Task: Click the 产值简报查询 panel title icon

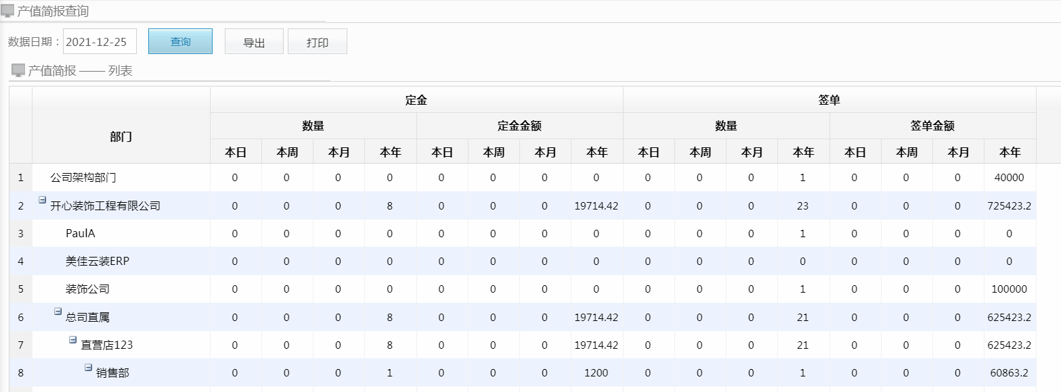Action: pos(7,11)
